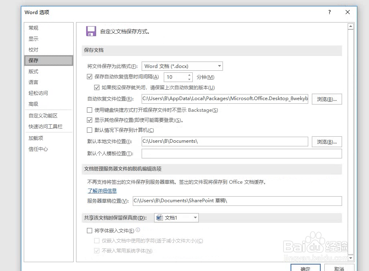This screenshot has height=271, width=369.
Task: Enable 使用键盘快捷方式 不显示 Backstage checkbox
Action: click(x=89, y=110)
